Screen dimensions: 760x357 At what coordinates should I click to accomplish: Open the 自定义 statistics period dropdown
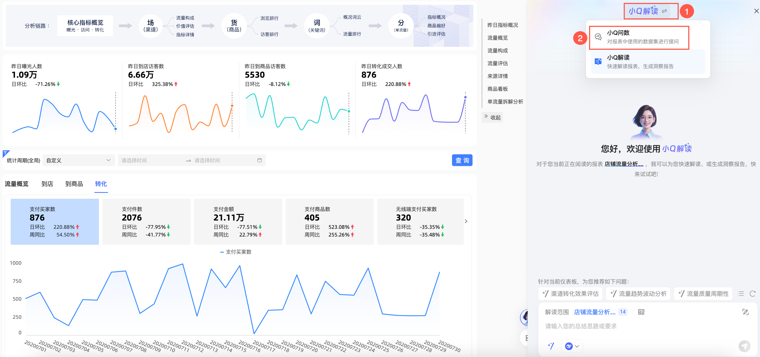point(78,160)
